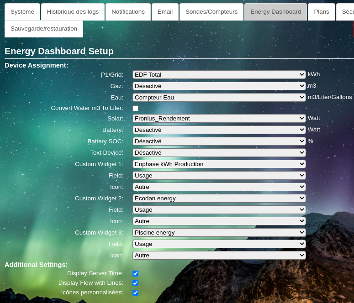This screenshot has width=354, height=303.
Task: Open the P1/Grid dropdown showing EDF Total
Action: (219, 74)
